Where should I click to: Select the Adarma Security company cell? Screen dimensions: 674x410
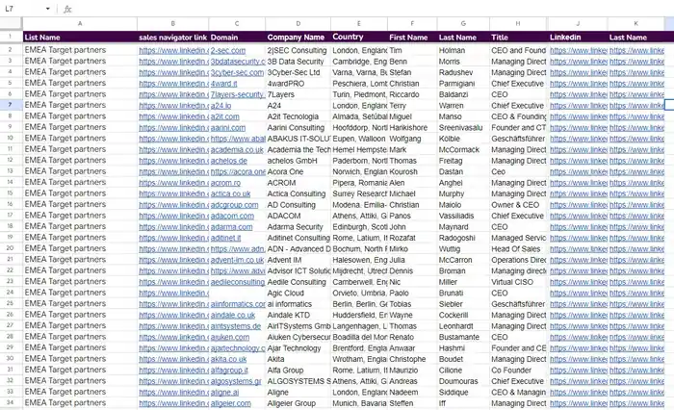[298, 227]
